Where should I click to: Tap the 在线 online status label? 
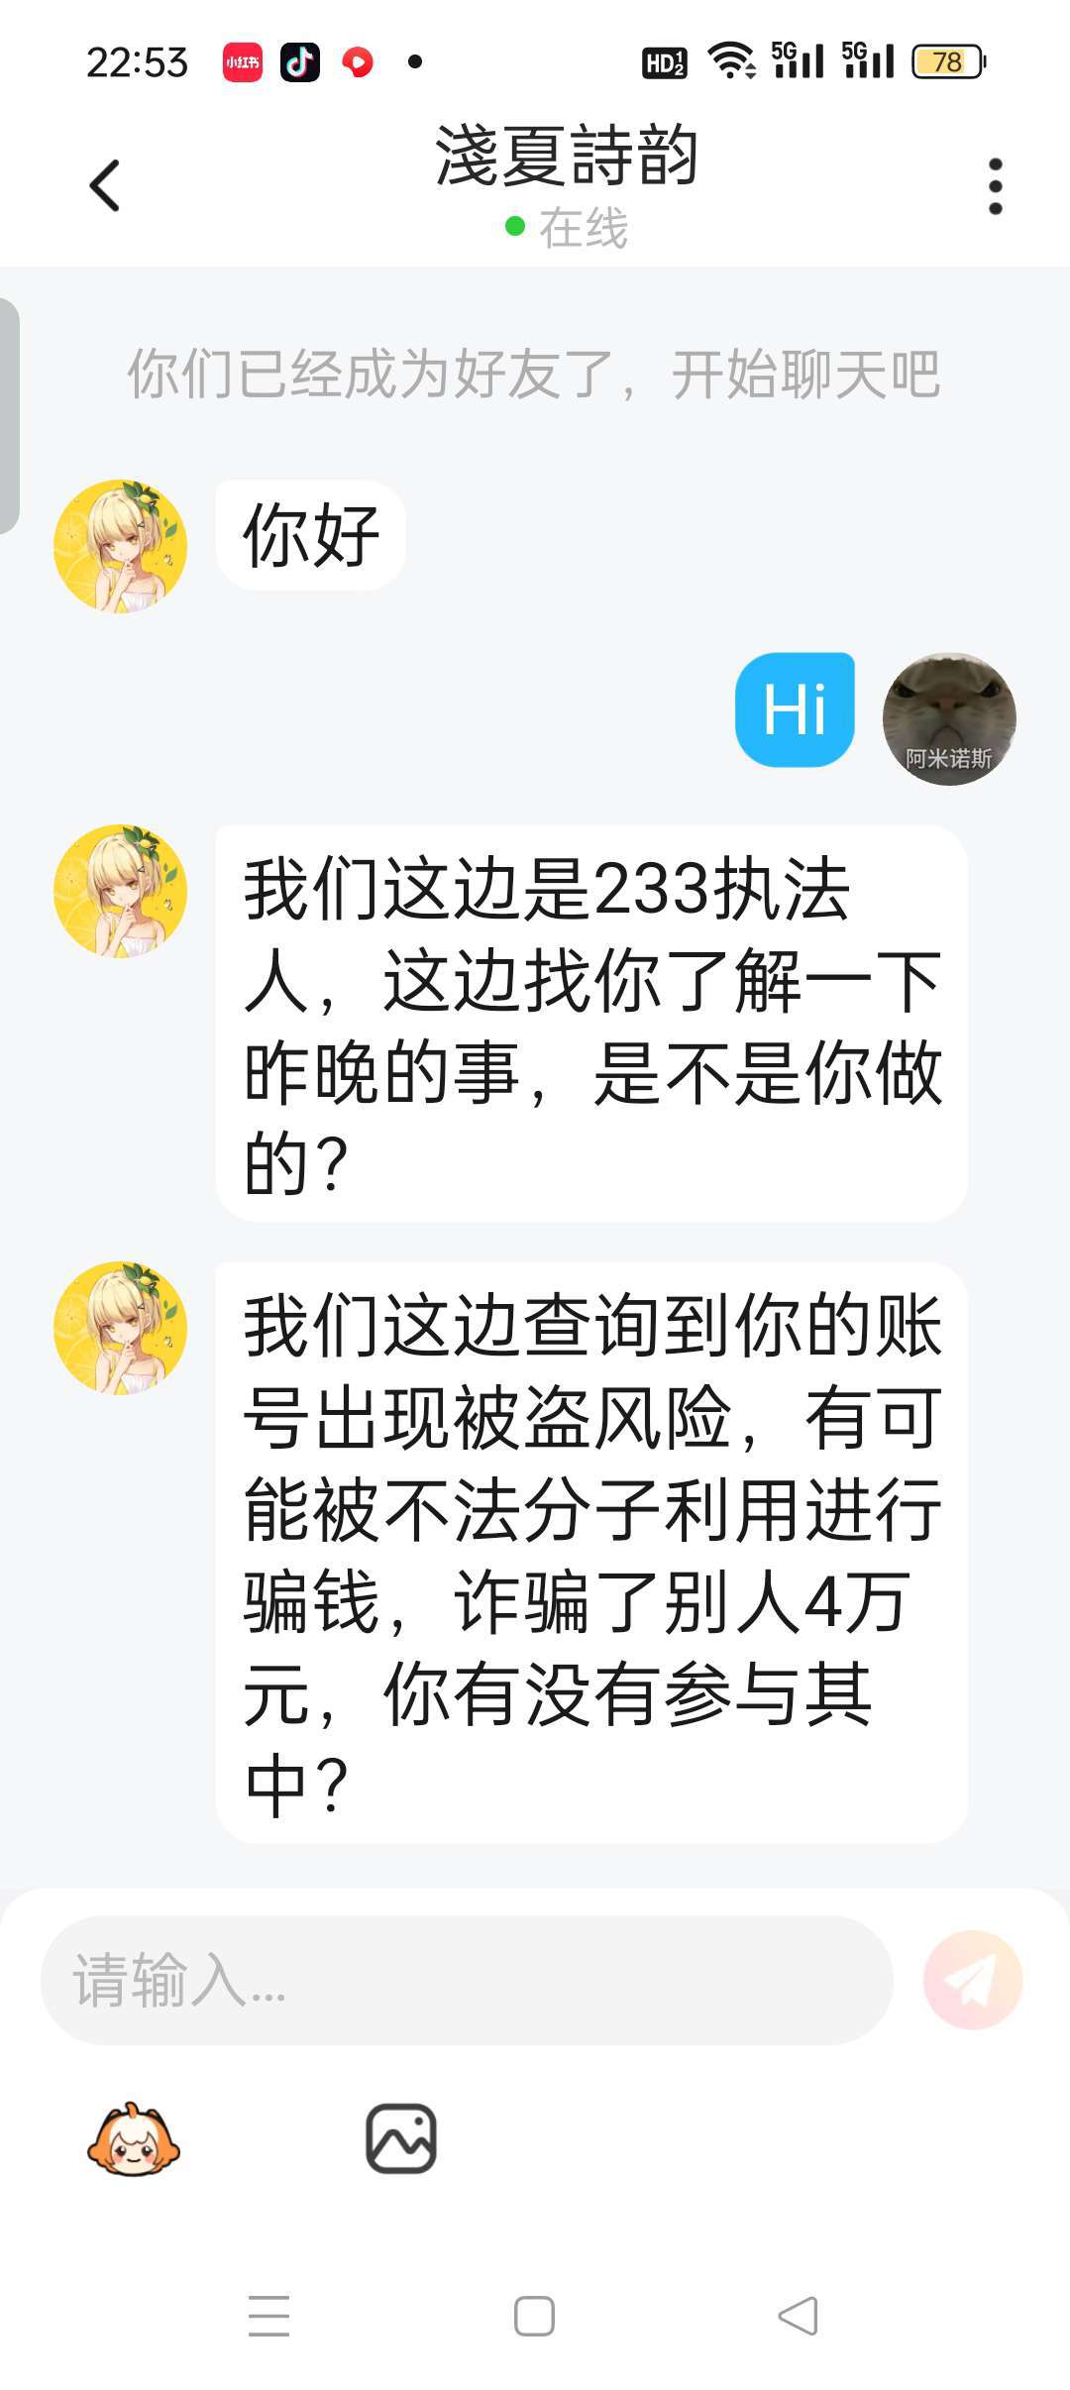click(583, 228)
